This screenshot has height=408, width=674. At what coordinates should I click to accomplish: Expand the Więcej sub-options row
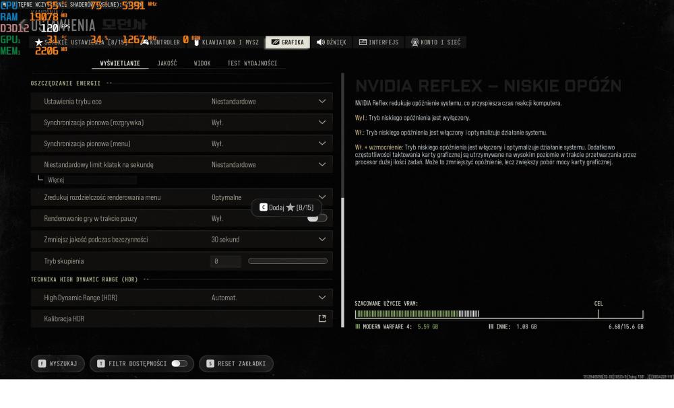pos(90,180)
